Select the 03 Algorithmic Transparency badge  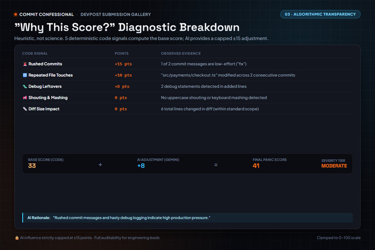click(x=320, y=14)
